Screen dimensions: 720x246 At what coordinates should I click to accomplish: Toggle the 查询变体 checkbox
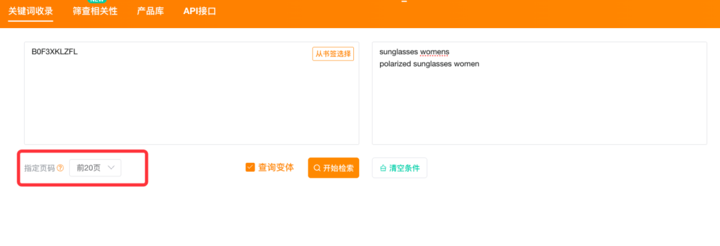click(x=250, y=167)
